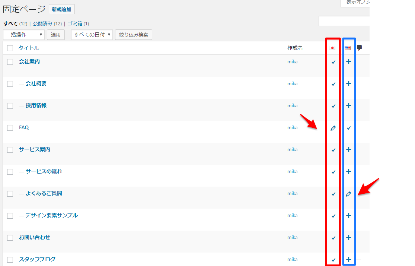
Task: Click the US flag column header icon
Action: [348, 48]
